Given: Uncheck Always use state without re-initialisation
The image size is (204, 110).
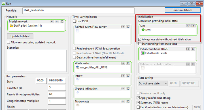Looking at the screenshot, I should click(140, 39).
